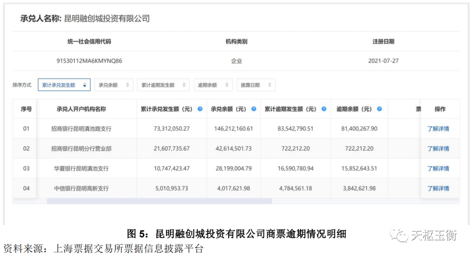Open the 累计逾期发生额 sort dropdown
Image resolution: width=472 pixels, height=256 pixels.
click(163, 85)
